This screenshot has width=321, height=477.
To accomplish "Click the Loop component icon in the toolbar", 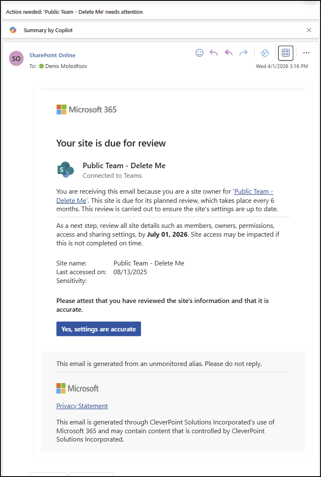I will point(265,53).
